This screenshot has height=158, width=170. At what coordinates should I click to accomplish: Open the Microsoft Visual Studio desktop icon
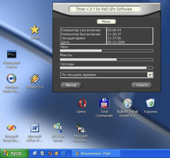11,128
